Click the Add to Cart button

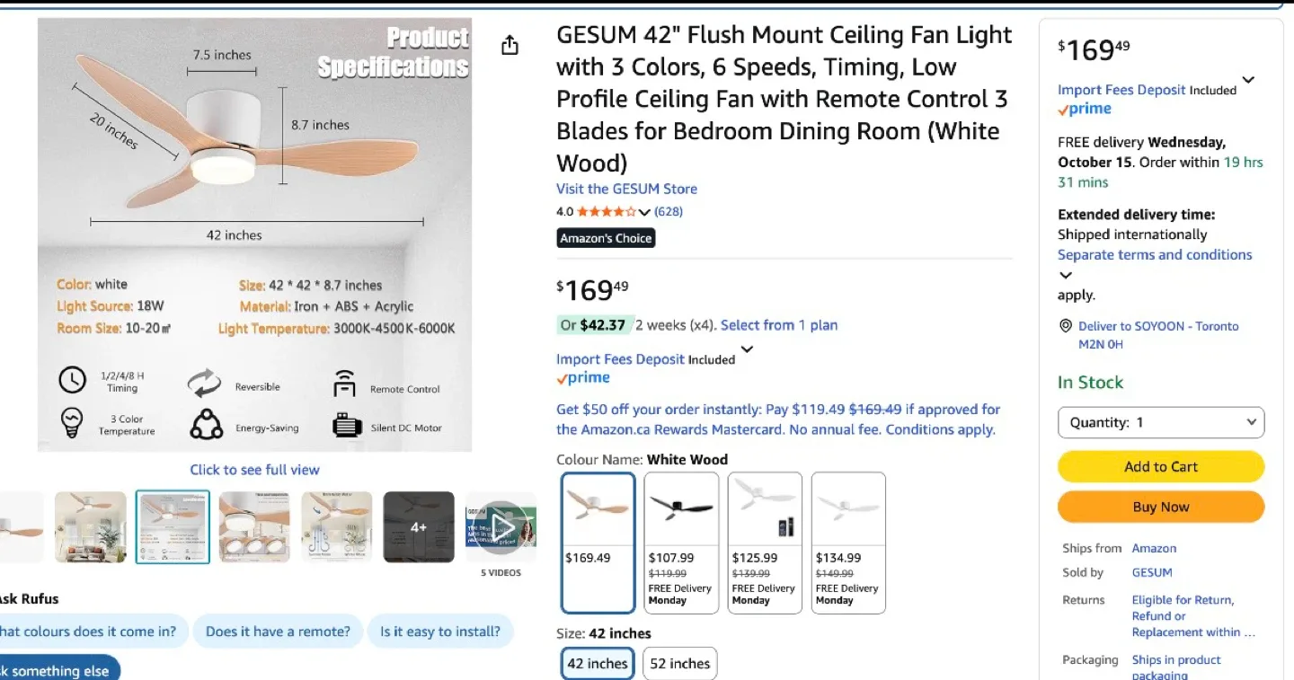click(1161, 466)
